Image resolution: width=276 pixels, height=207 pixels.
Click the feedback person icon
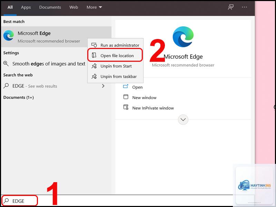click(230, 7)
